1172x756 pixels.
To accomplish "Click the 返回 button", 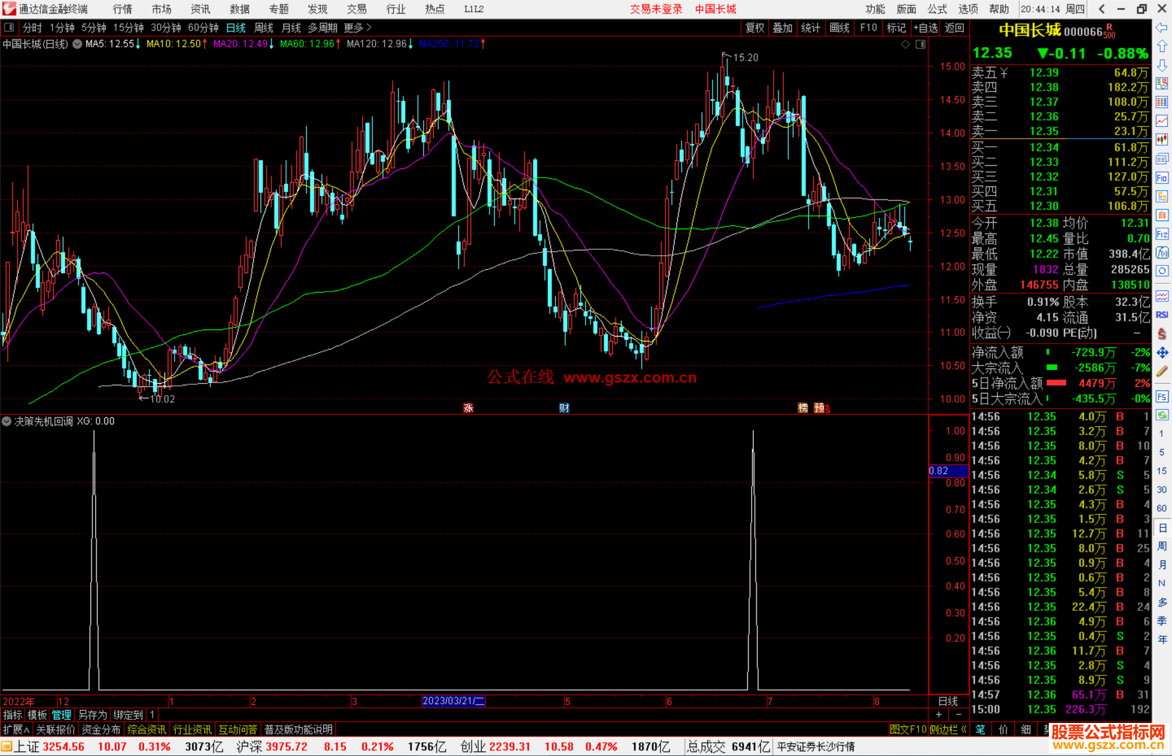I will [x=954, y=28].
